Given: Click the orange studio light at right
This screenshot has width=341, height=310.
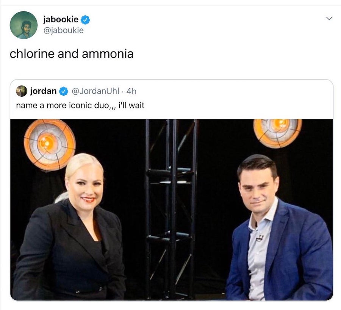Looking at the screenshot, I should pyautogui.click(x=277, y=133).
